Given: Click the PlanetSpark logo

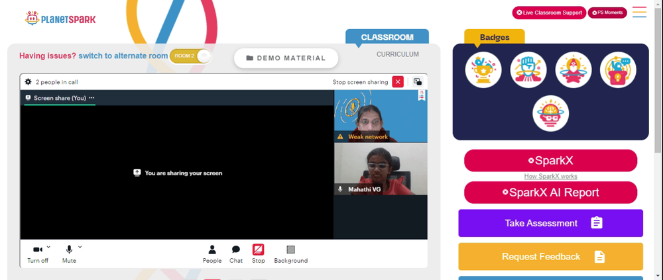Looking at the screenshot, I should [60, 18].
